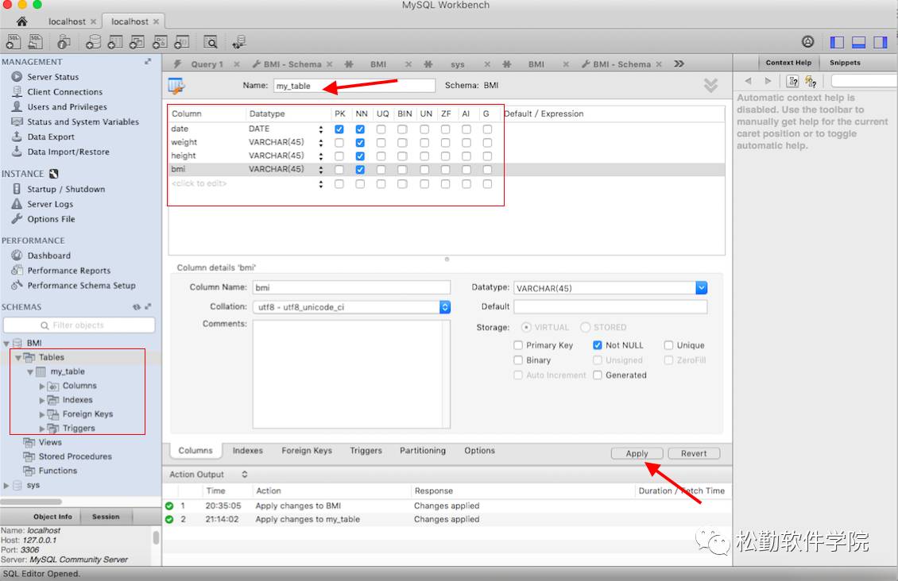The image size is (898, 581).
Task: Create new schema icon in toolbar
Action: tap(93, 42)
